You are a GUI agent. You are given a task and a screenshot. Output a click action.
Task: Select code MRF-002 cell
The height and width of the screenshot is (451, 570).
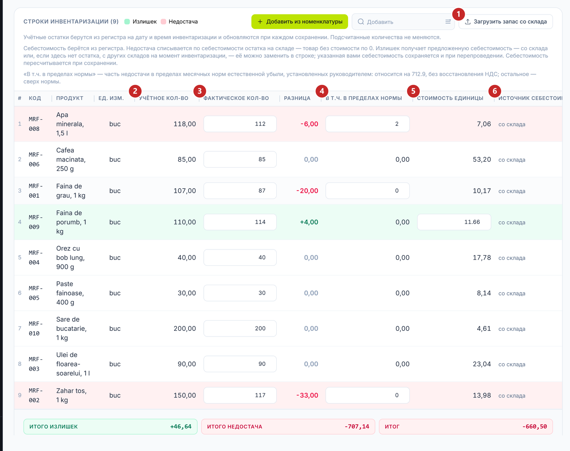point(36,395)
